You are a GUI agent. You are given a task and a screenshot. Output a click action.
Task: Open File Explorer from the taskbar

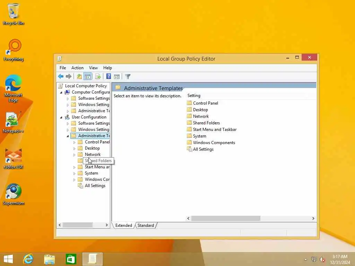click(49, 259)
